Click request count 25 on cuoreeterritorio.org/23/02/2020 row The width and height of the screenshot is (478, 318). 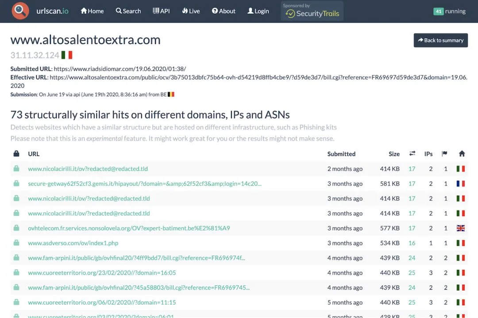point(412,273)
